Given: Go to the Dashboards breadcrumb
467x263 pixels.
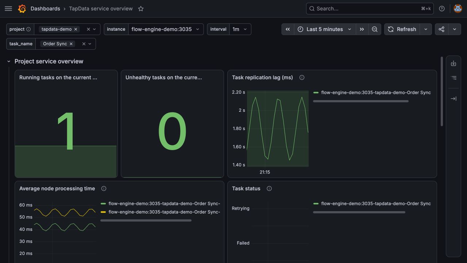Looking at the screenshot, I should 45,9.
